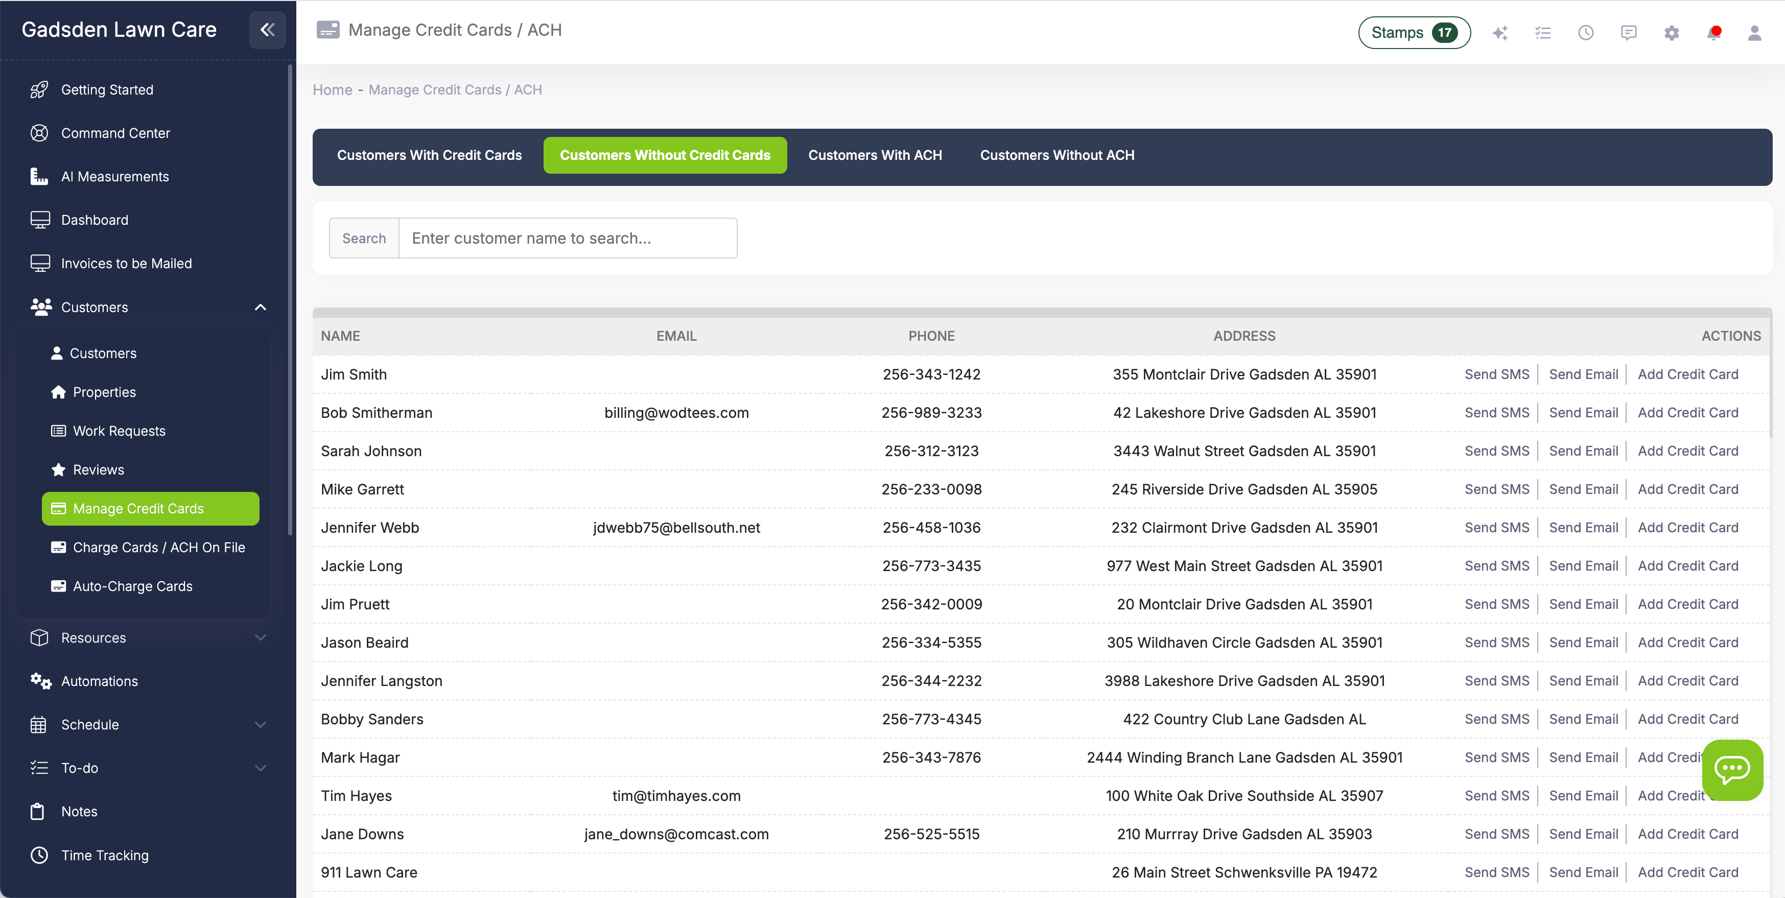Click the Stamps 17 counter badge

coord(1414,32)
